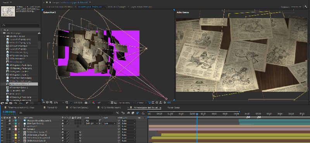
Task: Click the Comp Flowchart icon under viewer
Action: [160, 103]
